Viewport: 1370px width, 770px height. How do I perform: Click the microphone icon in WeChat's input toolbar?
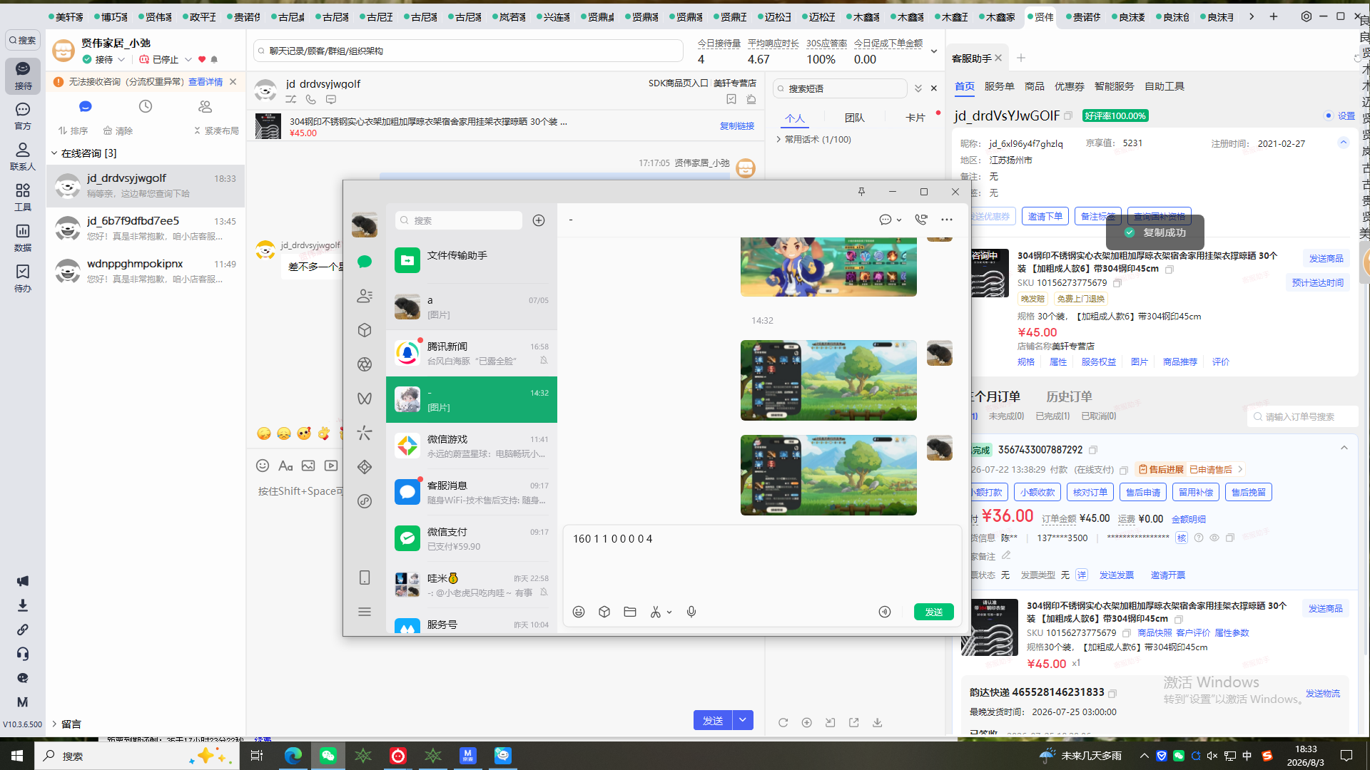point(691,612)
